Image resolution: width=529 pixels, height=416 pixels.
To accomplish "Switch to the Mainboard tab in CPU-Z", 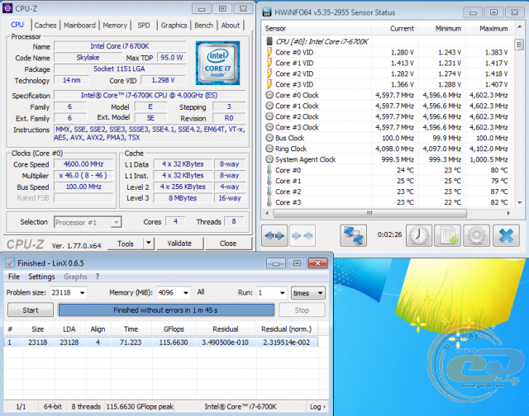I will (x=79, y=26).
